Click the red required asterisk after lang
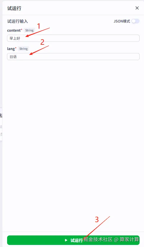Image resolution: width=144 pixels, height=247 pixels. (16, 48)
